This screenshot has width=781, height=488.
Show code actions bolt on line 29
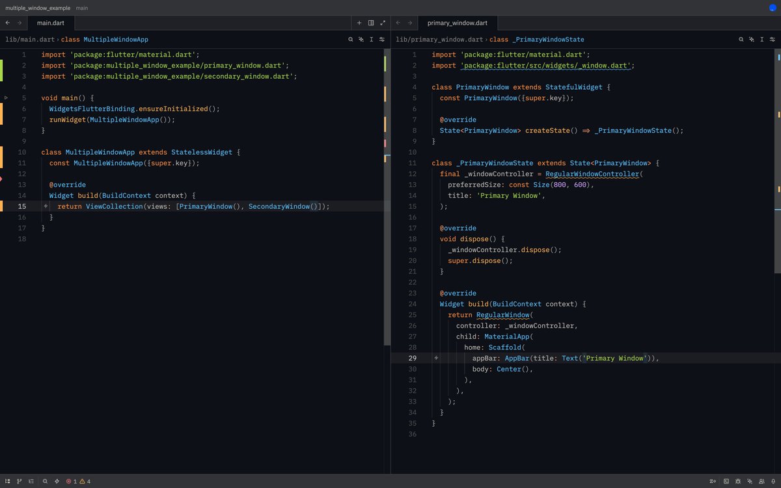point(436,358)
